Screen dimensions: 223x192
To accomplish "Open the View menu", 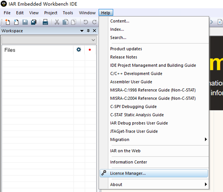I will 34,13.
